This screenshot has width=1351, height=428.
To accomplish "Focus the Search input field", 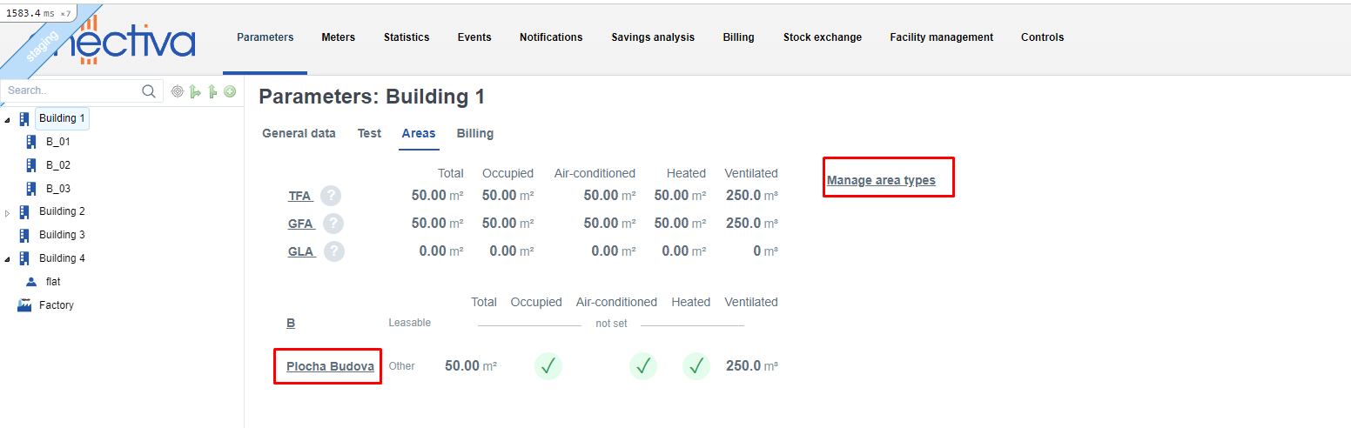I will 71,90.
